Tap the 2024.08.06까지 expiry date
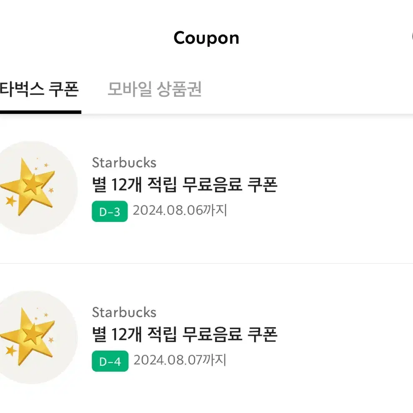The width and height of the screenshot is (413, 413). click(180, 210)
